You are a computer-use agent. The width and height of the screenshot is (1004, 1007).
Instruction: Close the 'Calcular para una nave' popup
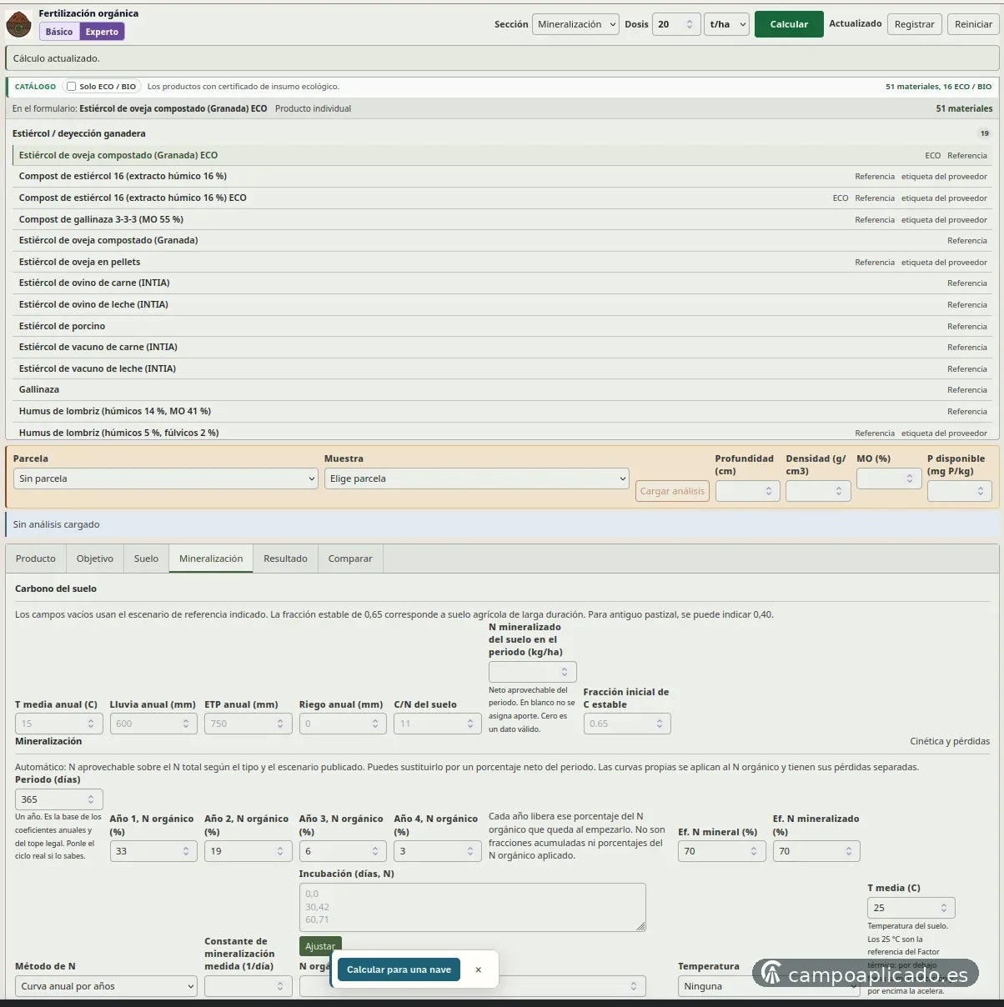(x=478, y=969)
